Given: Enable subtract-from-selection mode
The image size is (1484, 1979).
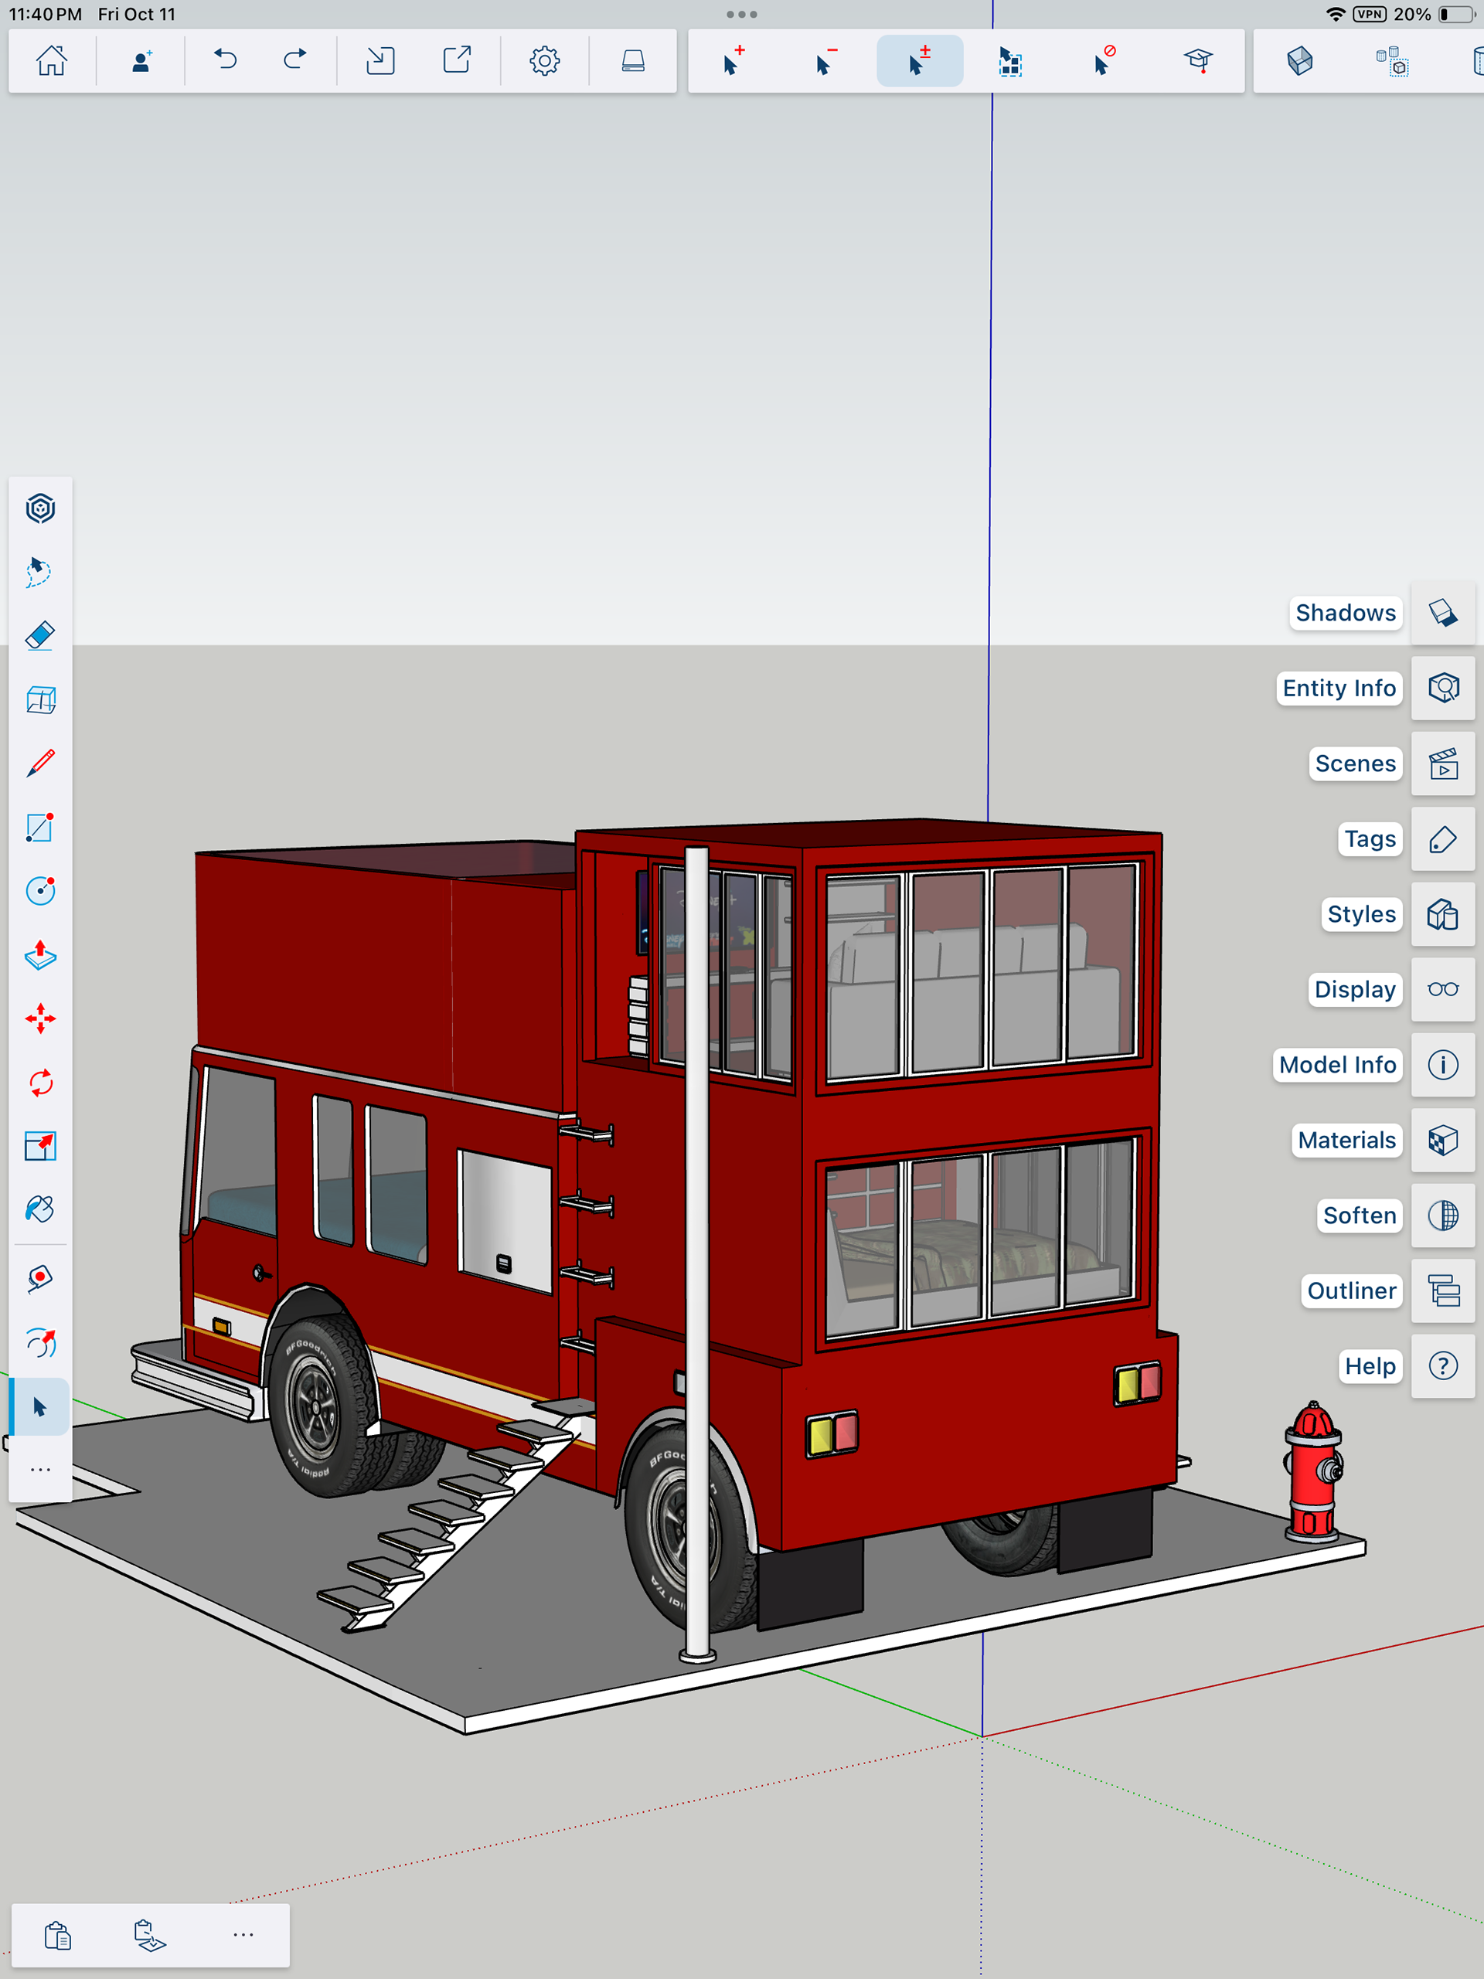Looking at the screenshot, I should pos(825,61).
